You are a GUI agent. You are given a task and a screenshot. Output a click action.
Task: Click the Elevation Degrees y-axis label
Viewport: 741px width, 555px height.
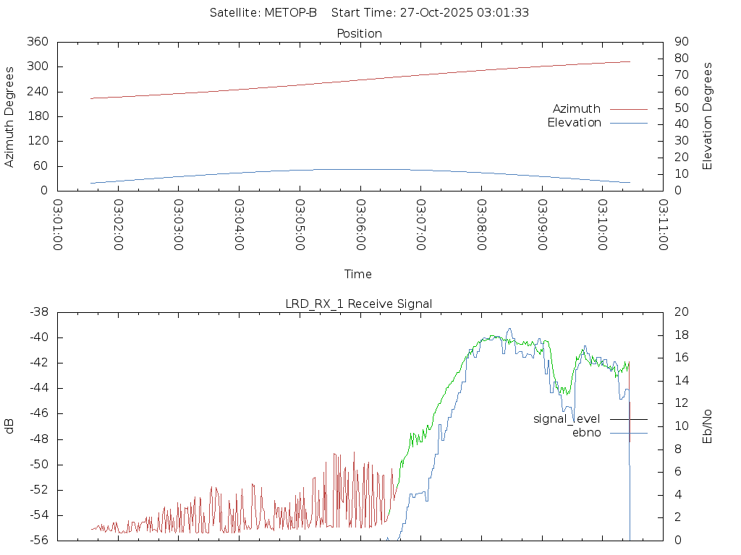(x=708, y=116)
